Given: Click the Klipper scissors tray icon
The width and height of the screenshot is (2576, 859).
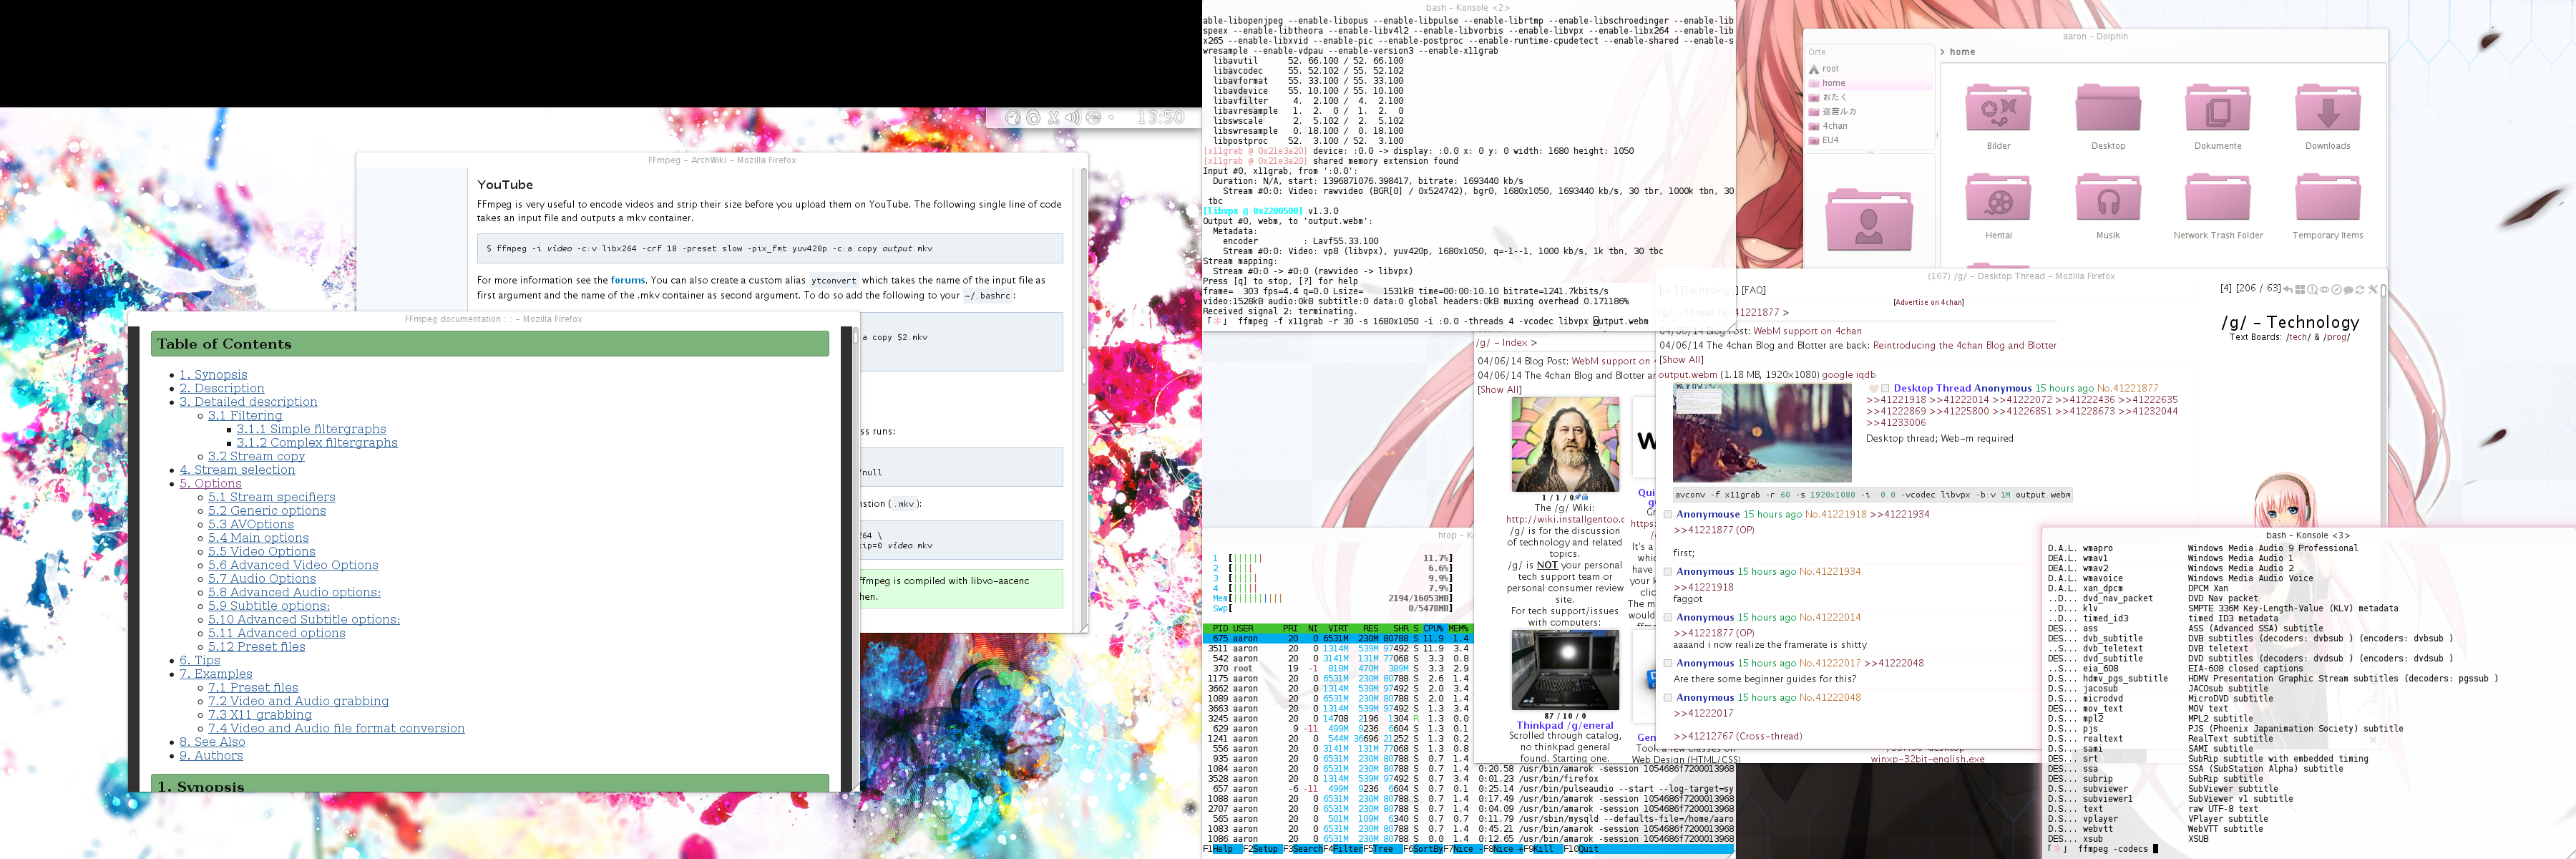Looking at the screenshot, I should coord(1054,118).
